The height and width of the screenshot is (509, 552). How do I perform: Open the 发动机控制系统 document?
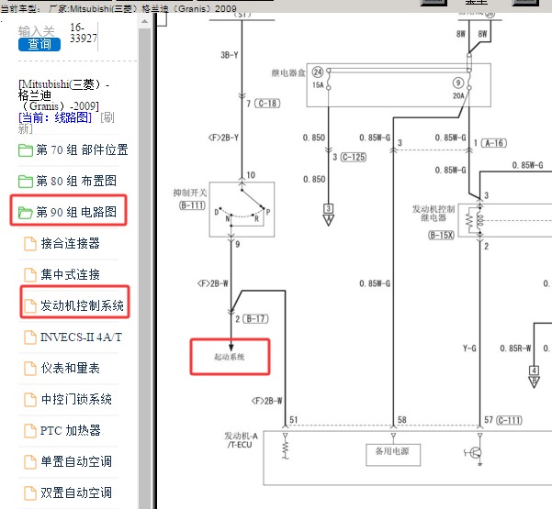[82, 305]
